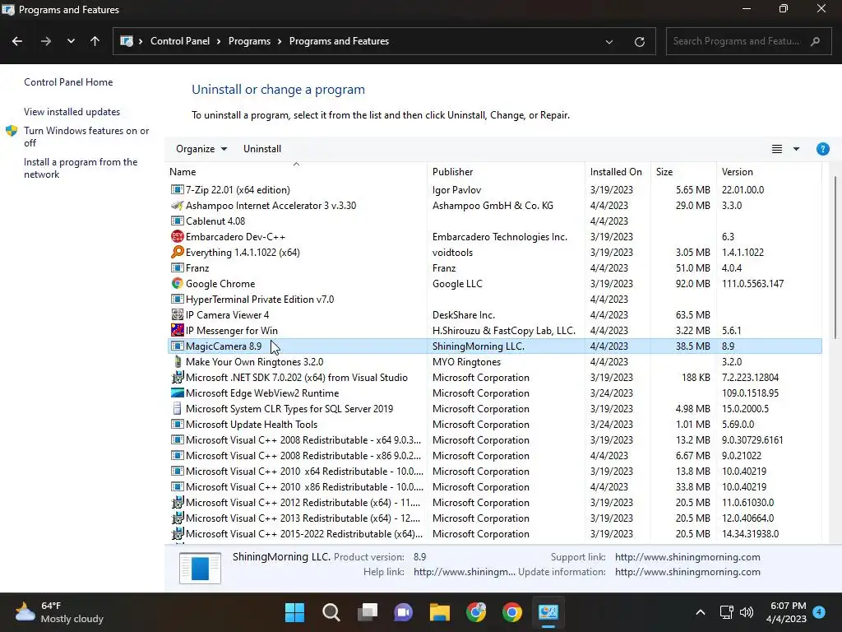The width and height of the screenshot is (842, 632).
Task: Click the vertical list scrollbar
Action: pyautogui.click(x=835, y=258)
